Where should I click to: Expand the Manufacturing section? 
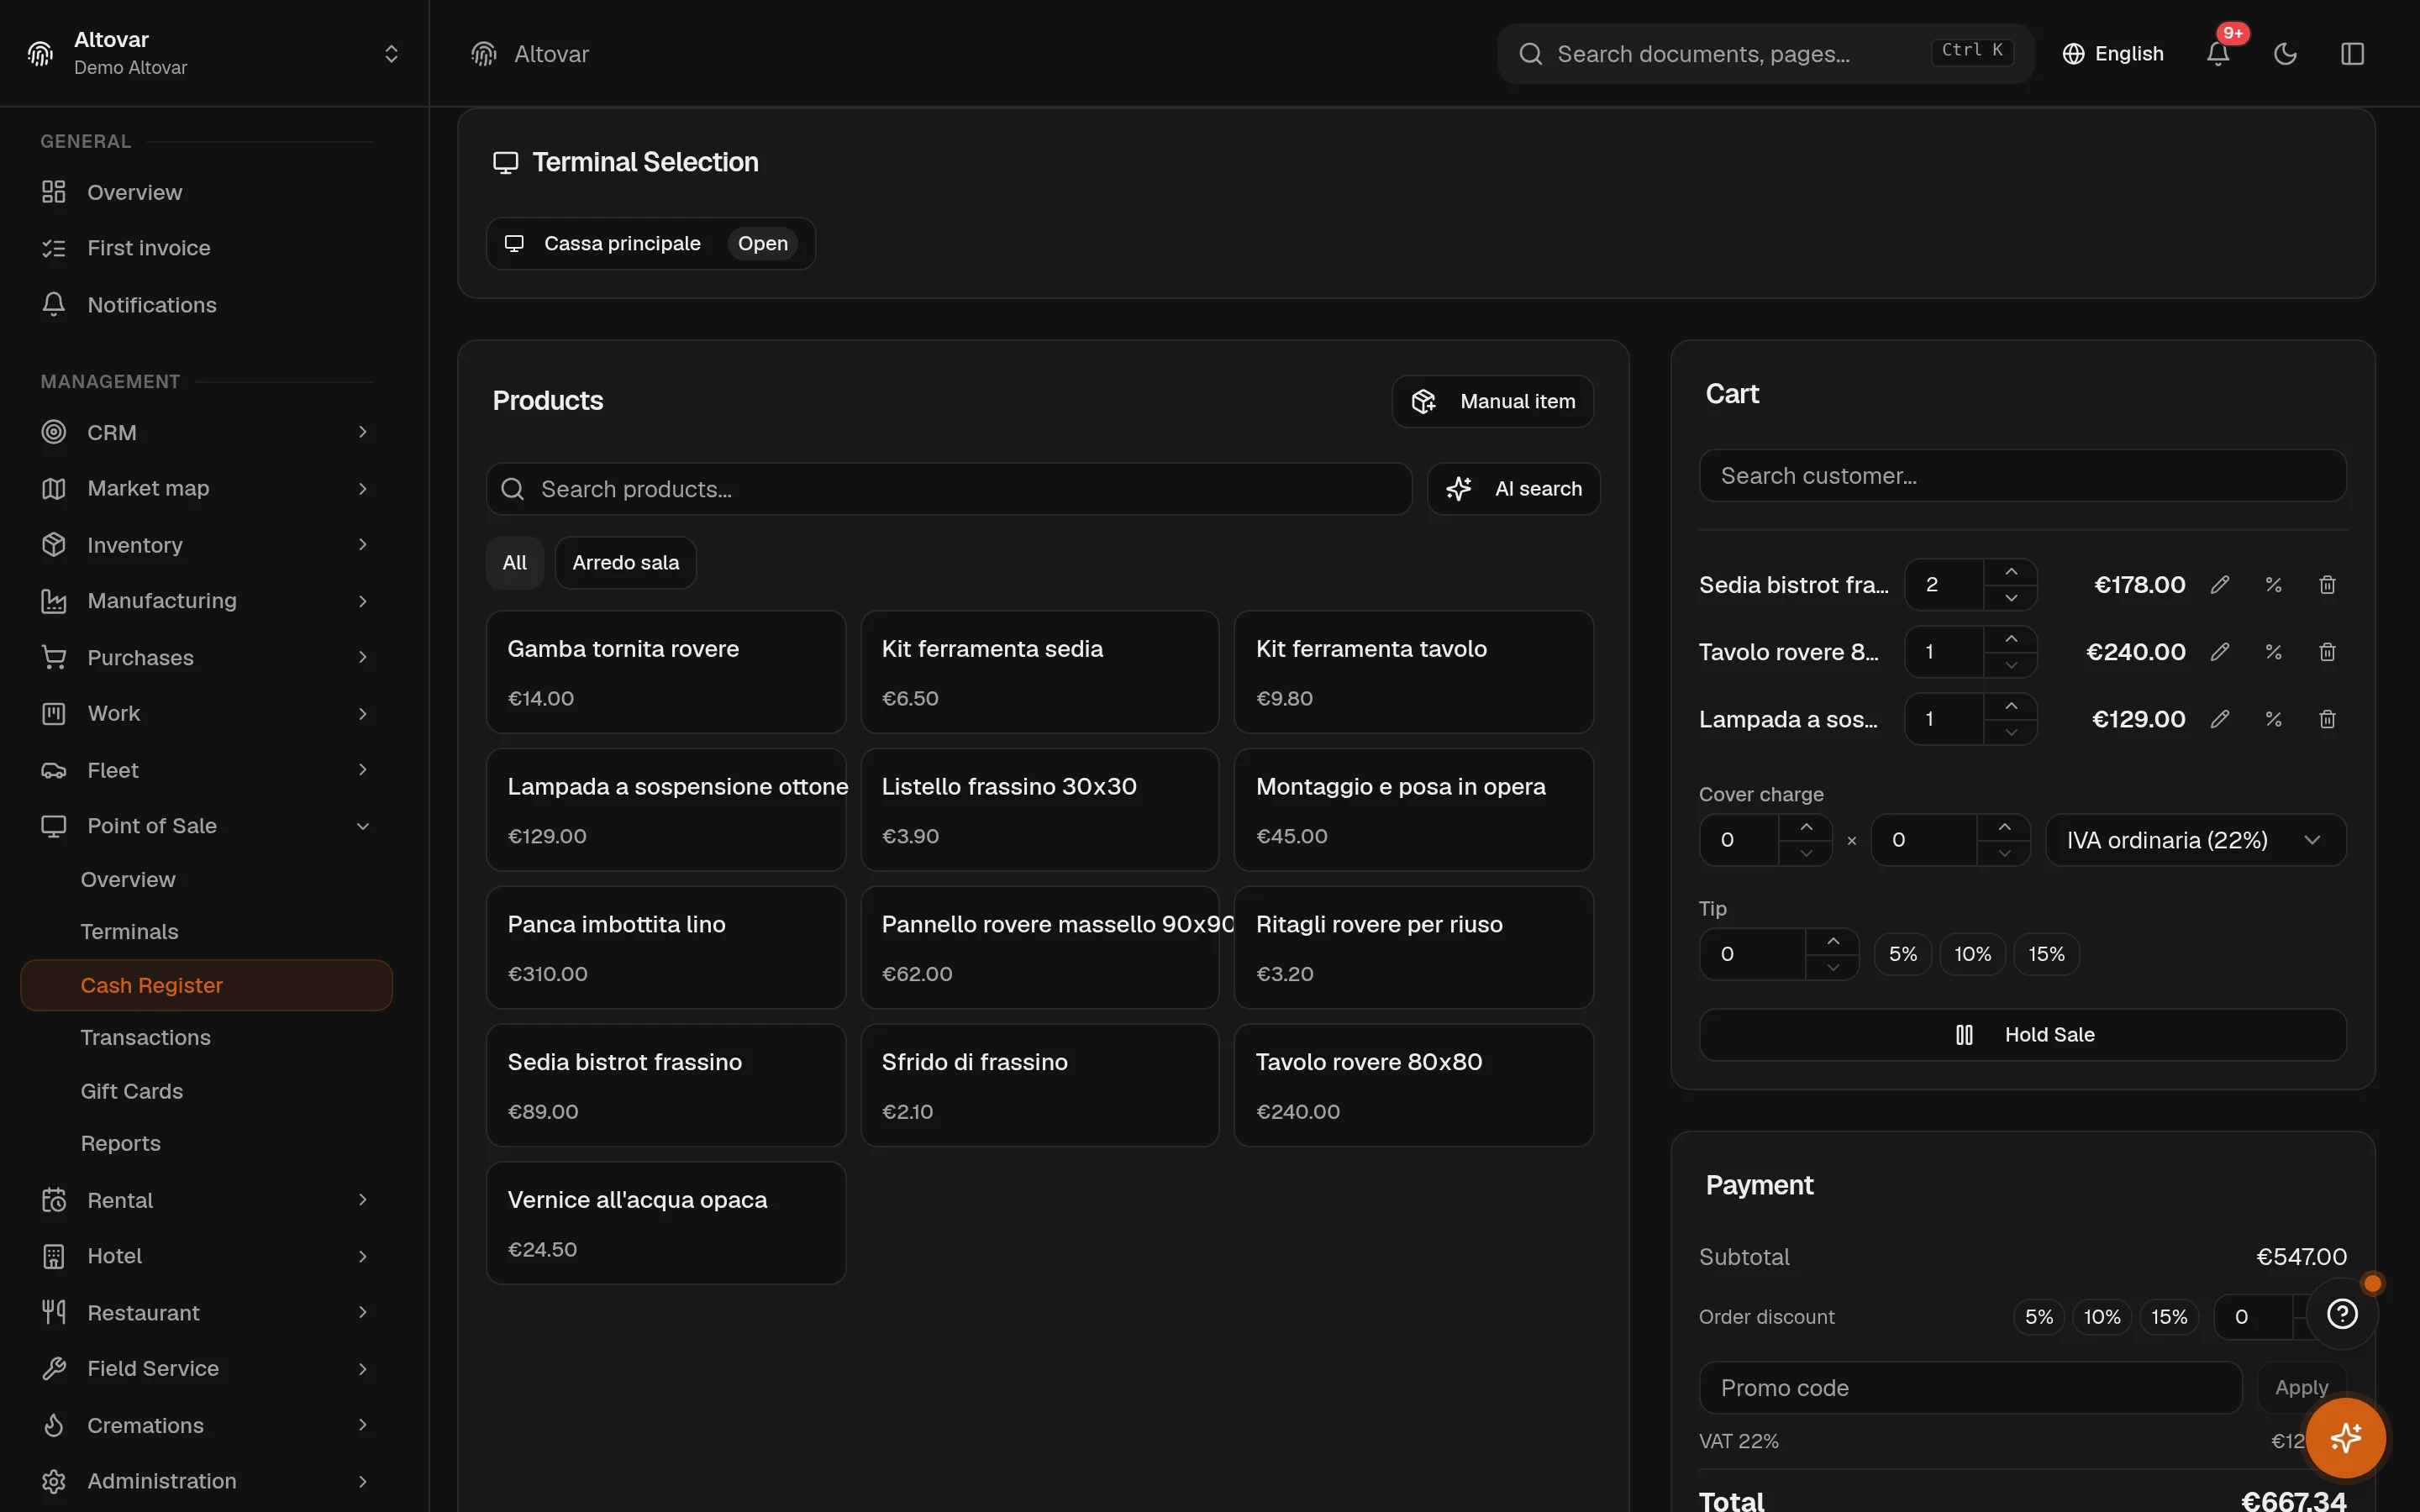tap(206, 601)
